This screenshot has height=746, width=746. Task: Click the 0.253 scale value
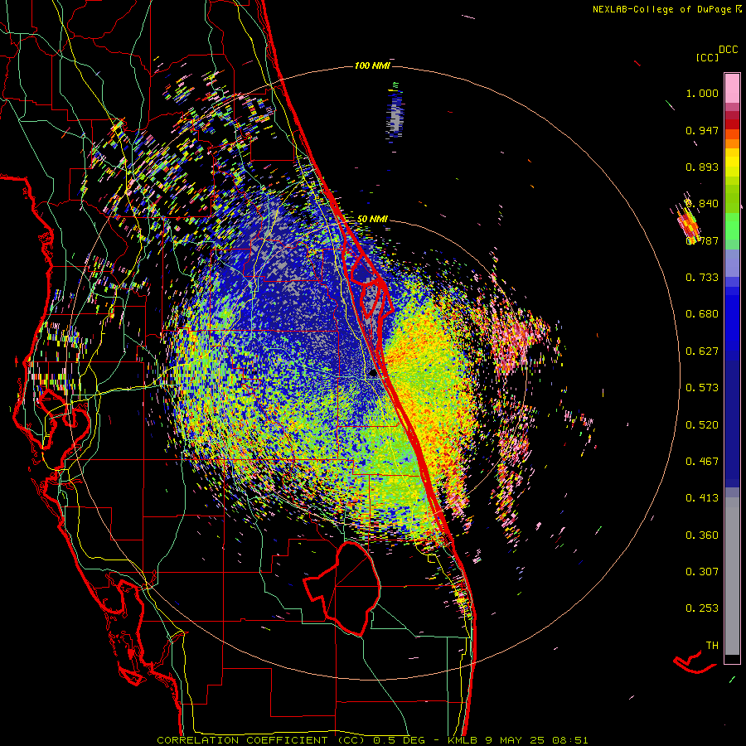(702, 608)
